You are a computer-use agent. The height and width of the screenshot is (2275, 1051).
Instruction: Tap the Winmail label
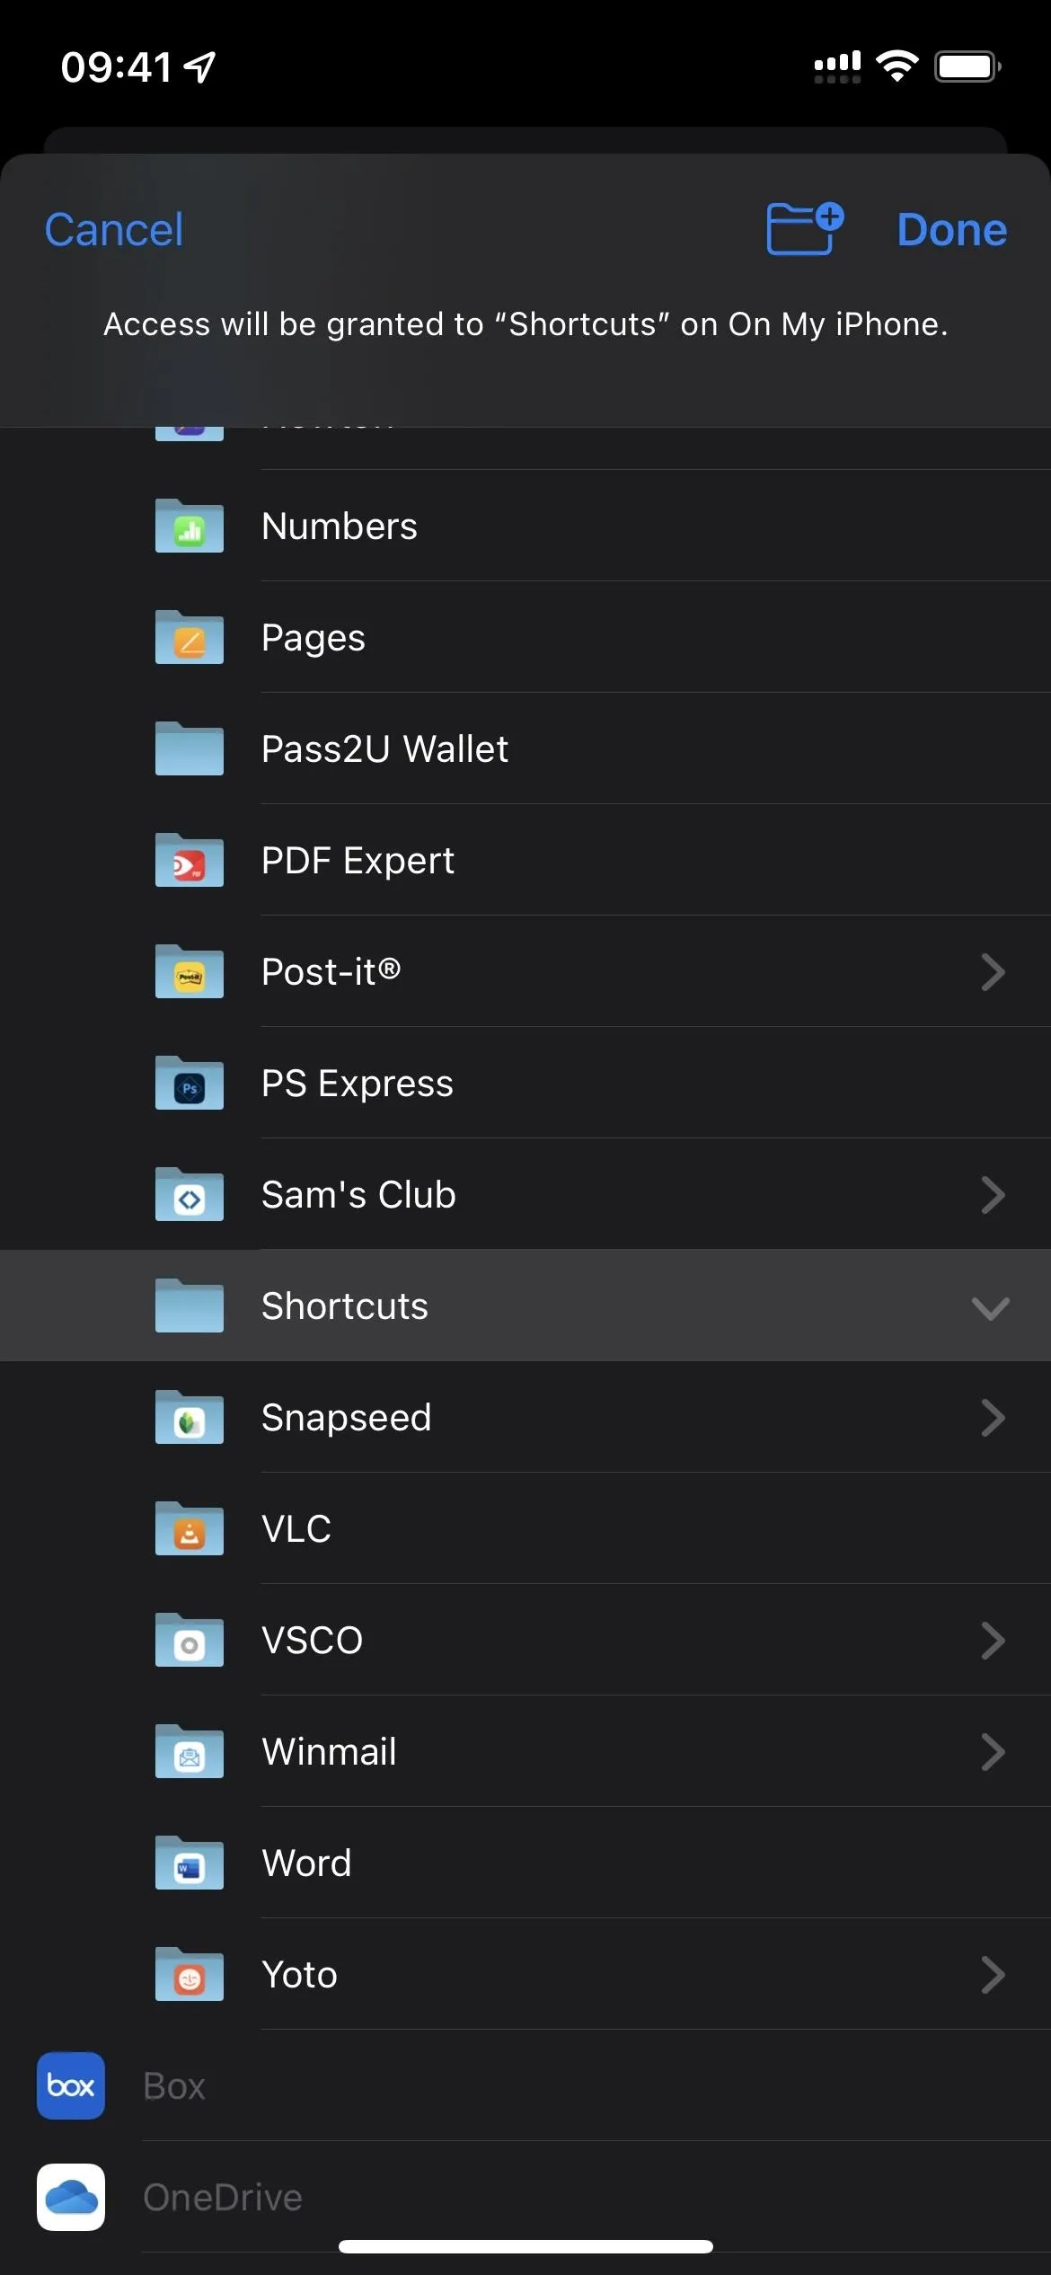tap(330, 1752)
